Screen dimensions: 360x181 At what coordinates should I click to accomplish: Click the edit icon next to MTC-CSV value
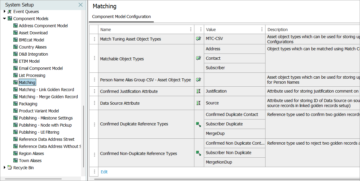click(199, 39)
